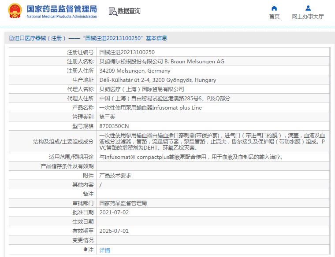
Task: Click the 有效期至 field label
Action: [83, 231]
